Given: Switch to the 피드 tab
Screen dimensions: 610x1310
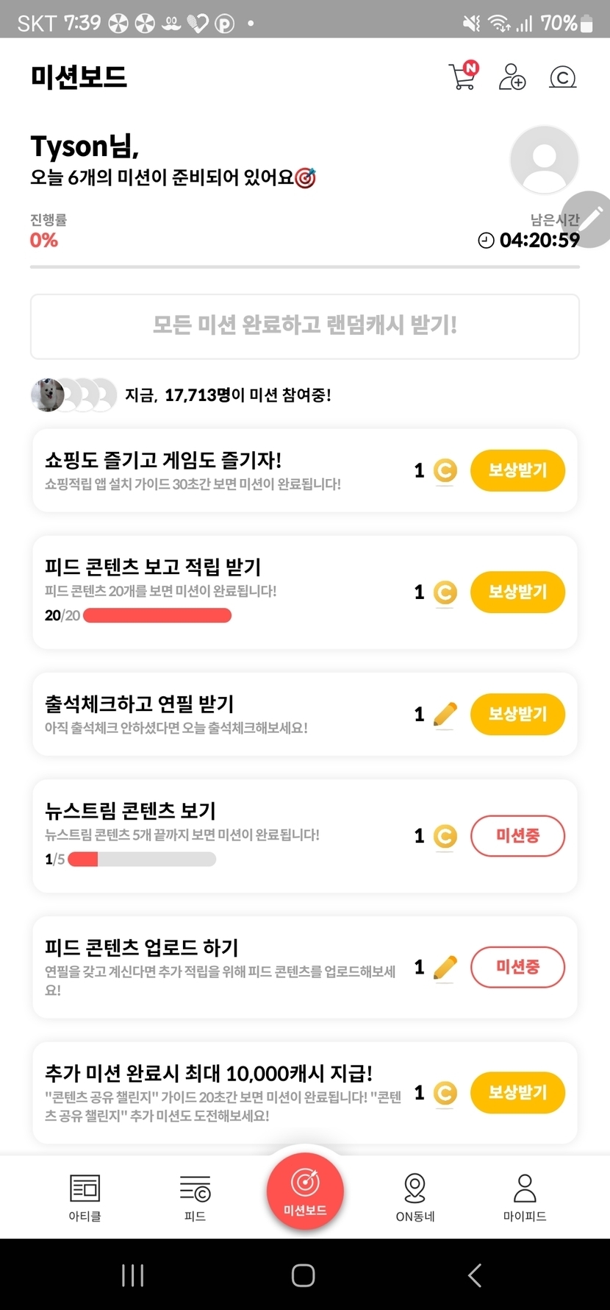Looking at the screenshot, I should [195, 1197].
